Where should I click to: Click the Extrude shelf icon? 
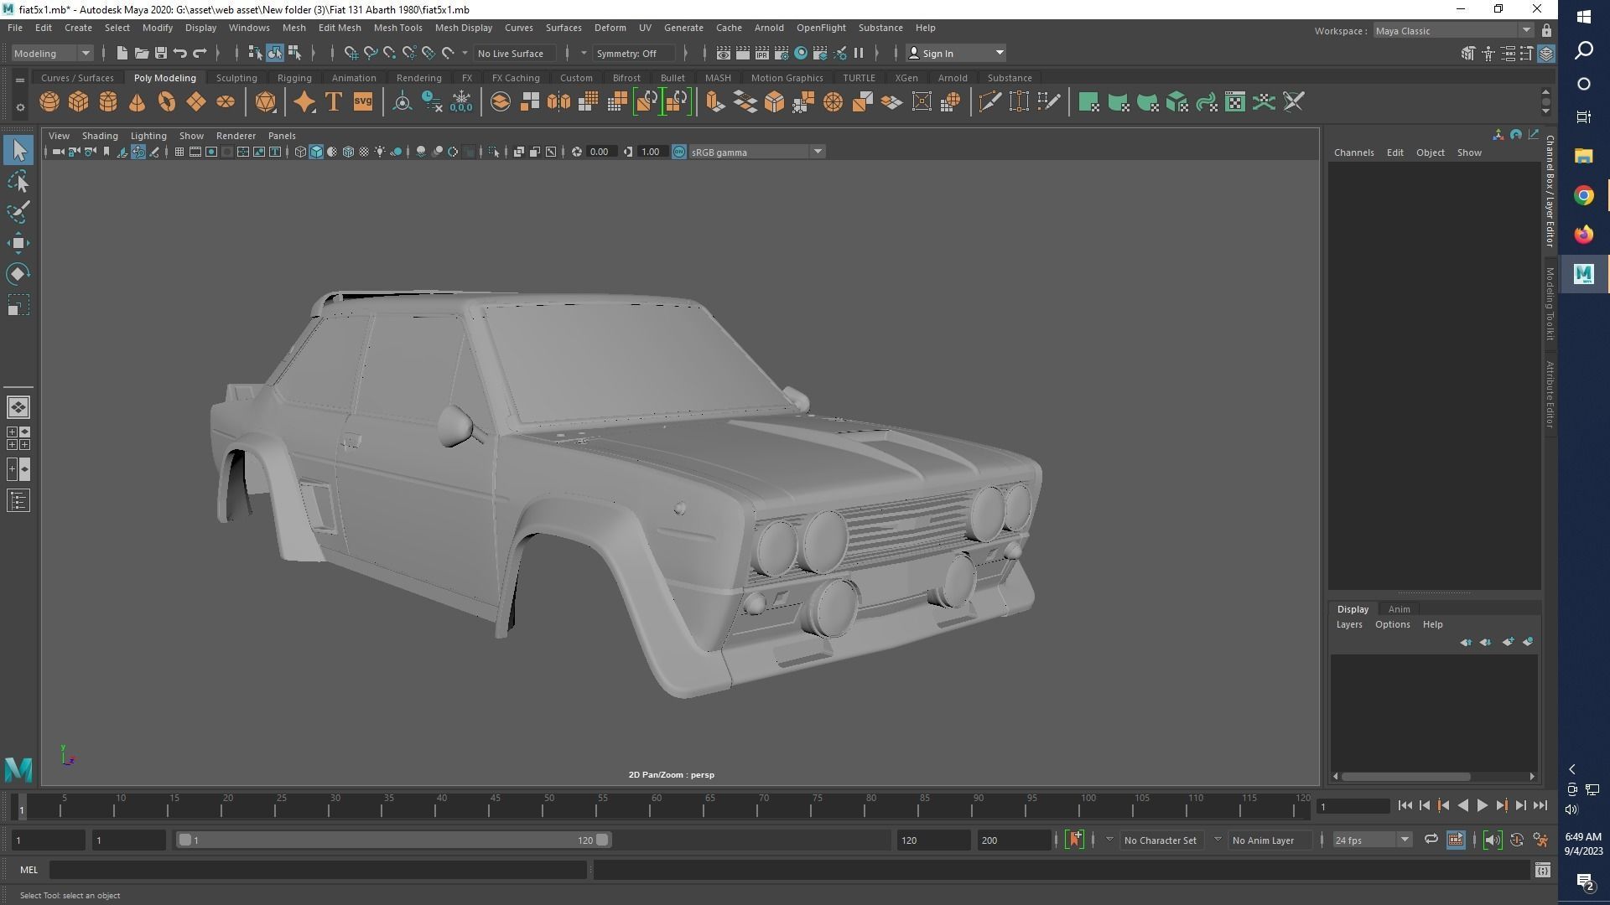tap(715, 102)
